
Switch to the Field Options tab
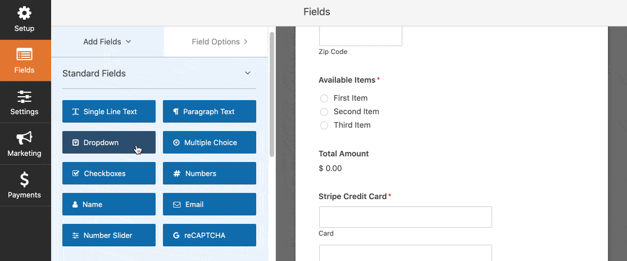(x=220, y=42)
